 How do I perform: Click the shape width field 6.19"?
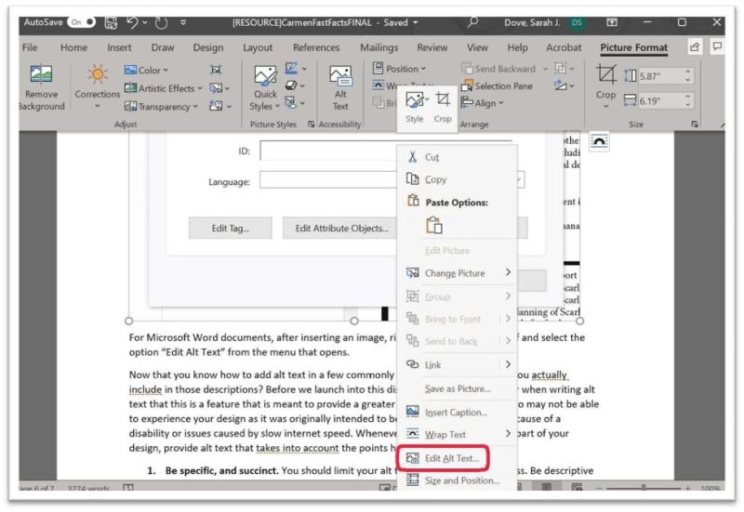point(660,100)
